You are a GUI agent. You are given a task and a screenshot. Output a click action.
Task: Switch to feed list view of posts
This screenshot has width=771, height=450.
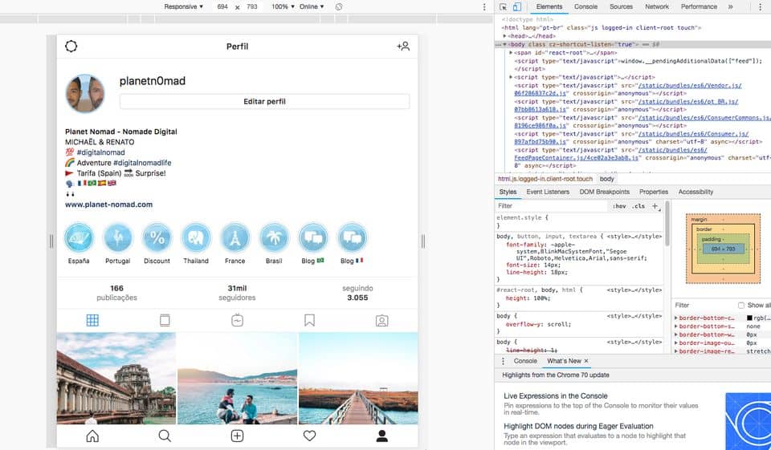click(165, 320)
